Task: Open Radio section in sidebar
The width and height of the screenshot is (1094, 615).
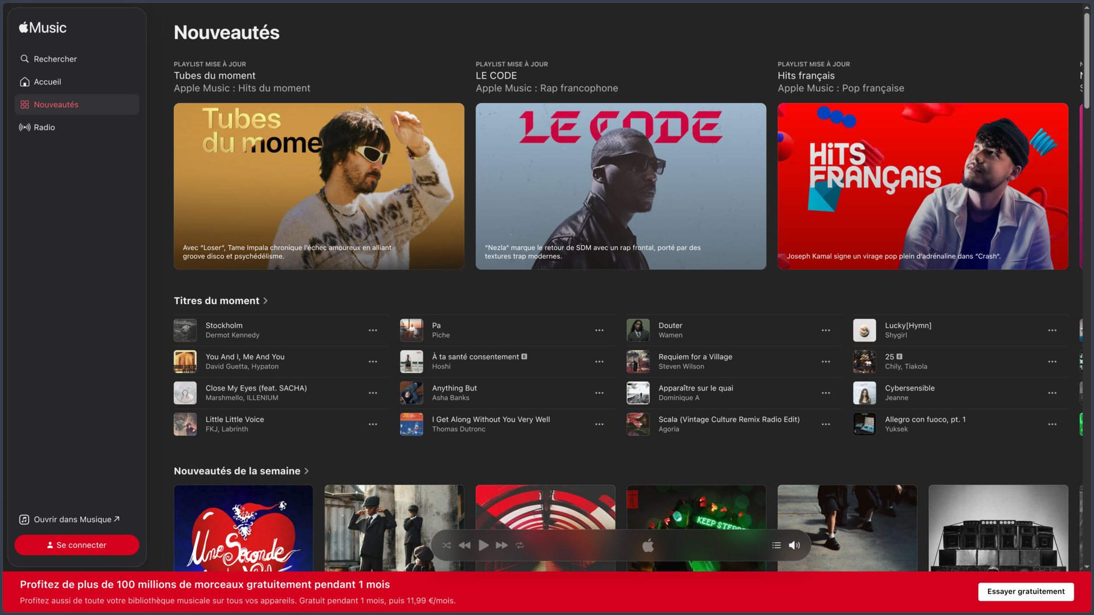Action: pos(77,128)
